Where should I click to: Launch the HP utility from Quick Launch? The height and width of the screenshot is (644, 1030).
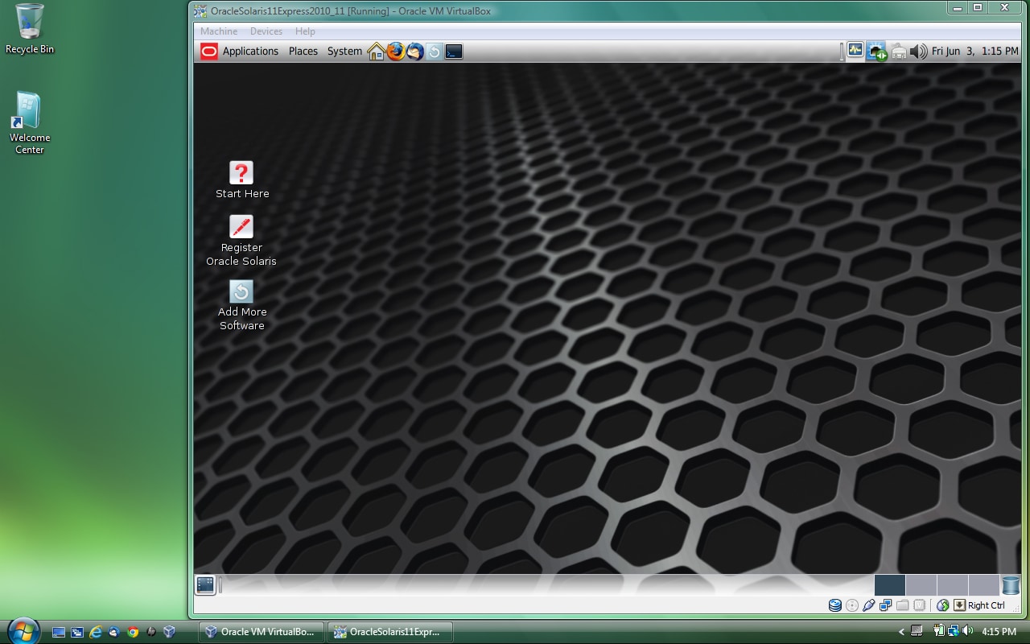click(x=151, y=632)
